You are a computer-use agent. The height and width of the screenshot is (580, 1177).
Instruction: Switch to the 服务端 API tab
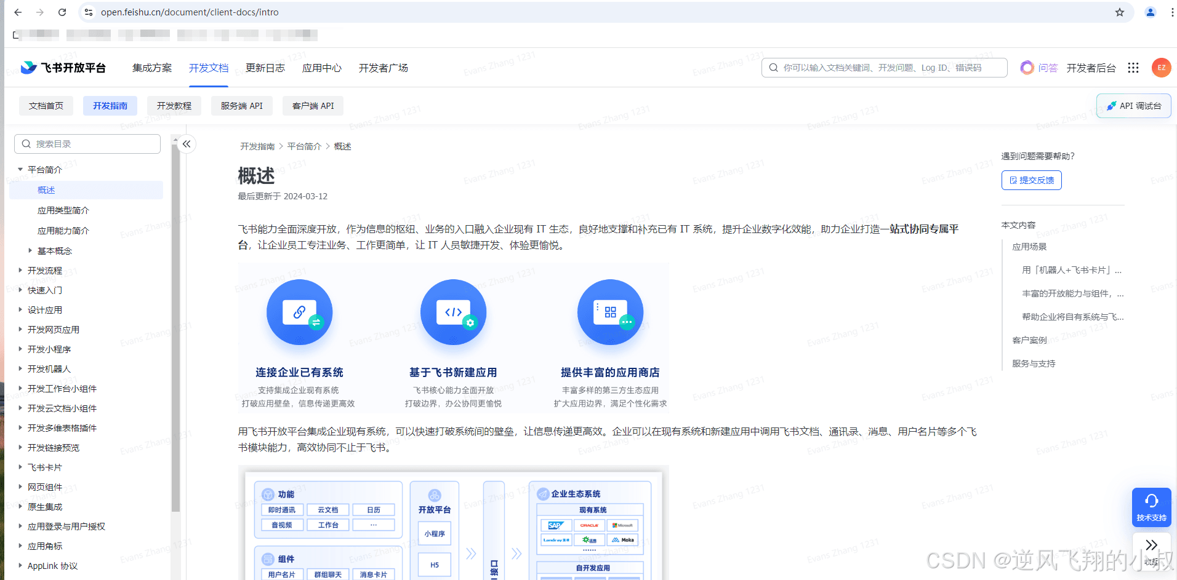(x=242, y=106)
